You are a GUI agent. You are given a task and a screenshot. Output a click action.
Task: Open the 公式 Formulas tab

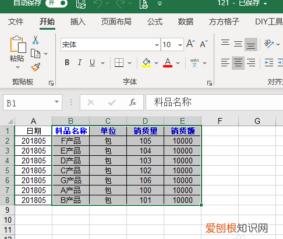155,22
